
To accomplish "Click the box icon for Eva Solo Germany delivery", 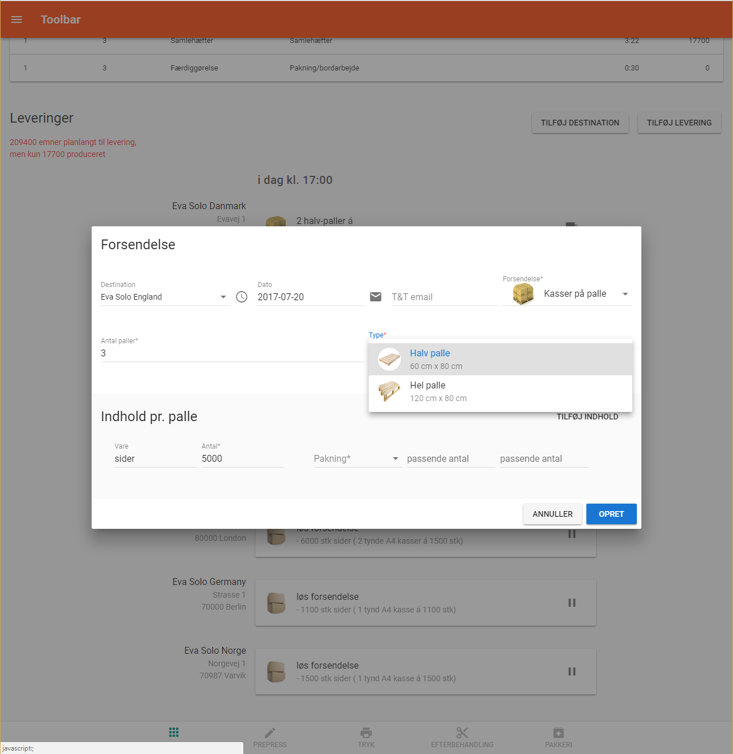I will point(276,603).
